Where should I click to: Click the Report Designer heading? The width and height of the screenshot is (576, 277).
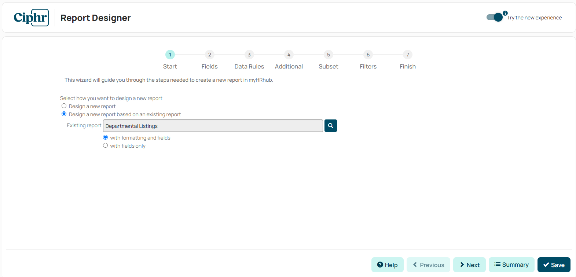[x=96, y=18]
